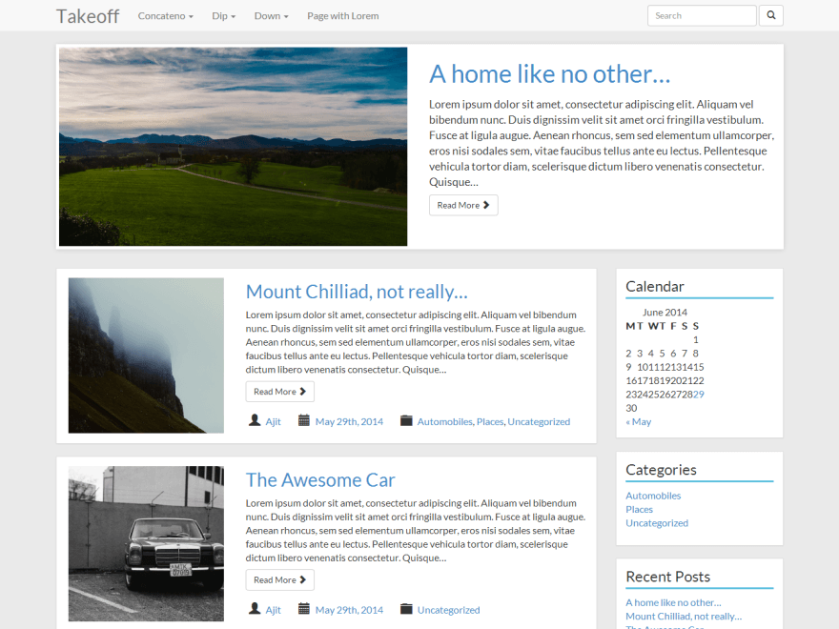Click folder icon on Mount Chilliad post
This screenshot has height=629, width=839.
tap(406, 420)
